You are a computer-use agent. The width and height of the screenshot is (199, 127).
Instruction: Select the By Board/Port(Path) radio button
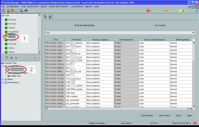[x=75, y=25]
